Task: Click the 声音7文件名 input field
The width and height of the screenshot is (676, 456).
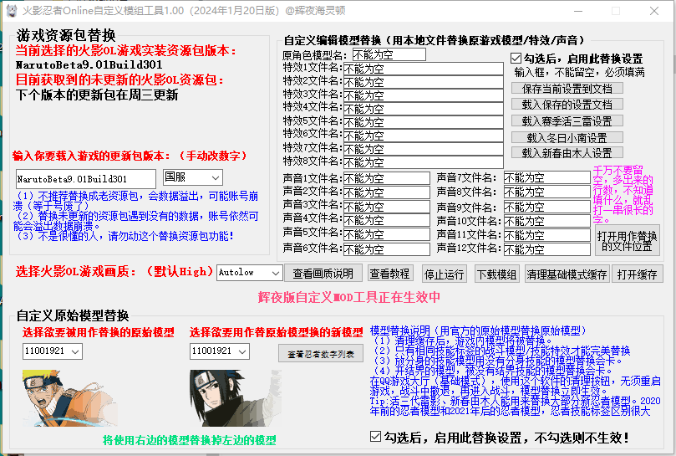Action: (x=547, y=177)
